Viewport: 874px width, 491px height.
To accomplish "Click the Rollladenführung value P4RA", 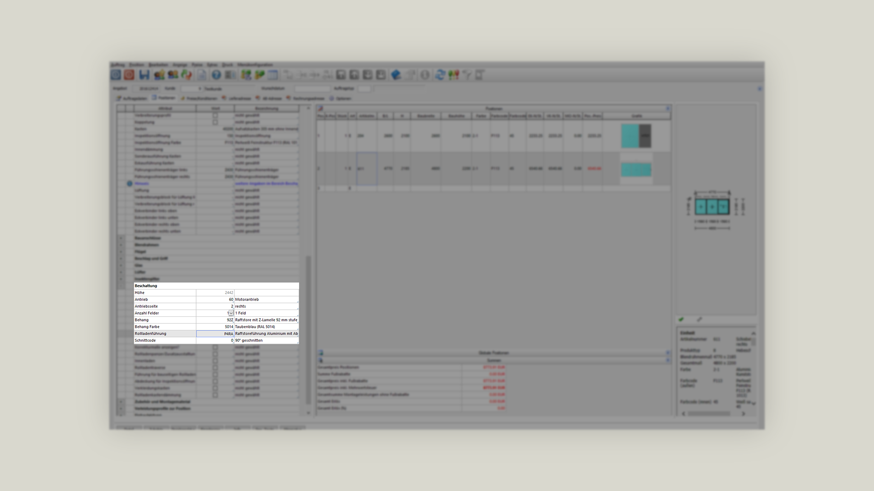I will tap(215, 334).
